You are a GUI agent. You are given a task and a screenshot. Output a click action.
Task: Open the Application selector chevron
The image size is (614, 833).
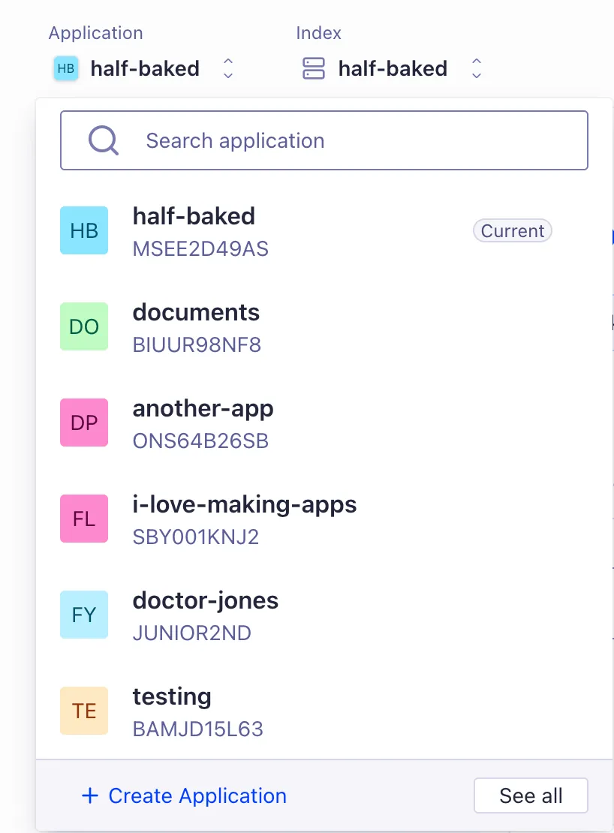coord(227,68)
